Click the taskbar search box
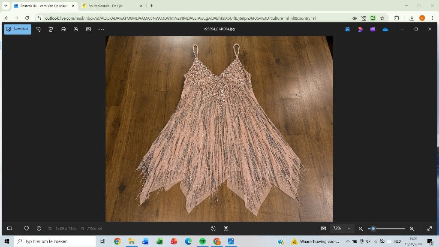This screenshot has height=247, width=439. coord(55,241)
